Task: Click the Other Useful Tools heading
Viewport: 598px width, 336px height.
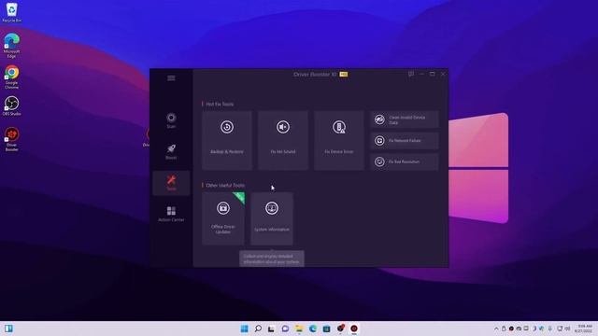Action: click(225, 185)
